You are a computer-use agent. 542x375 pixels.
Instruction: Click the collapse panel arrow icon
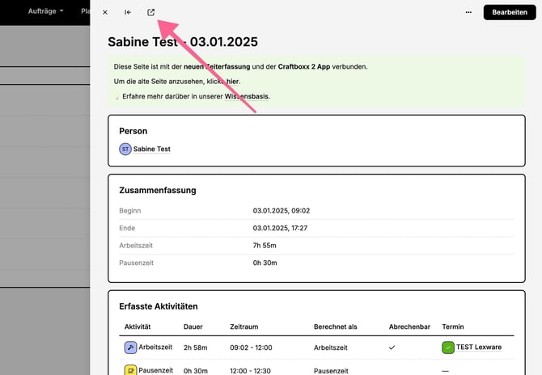(x=128, y=12)
